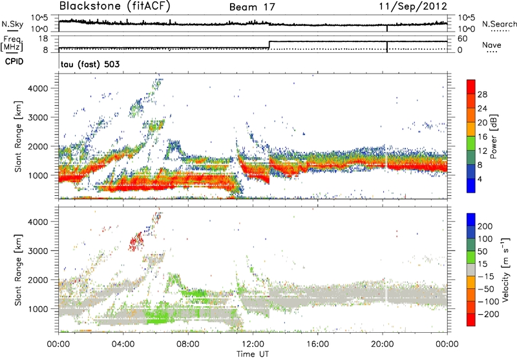Click the 'Velocity [m s-1]' colorbar title
Screen dimensions: 517x358
(x=505, y=269)
